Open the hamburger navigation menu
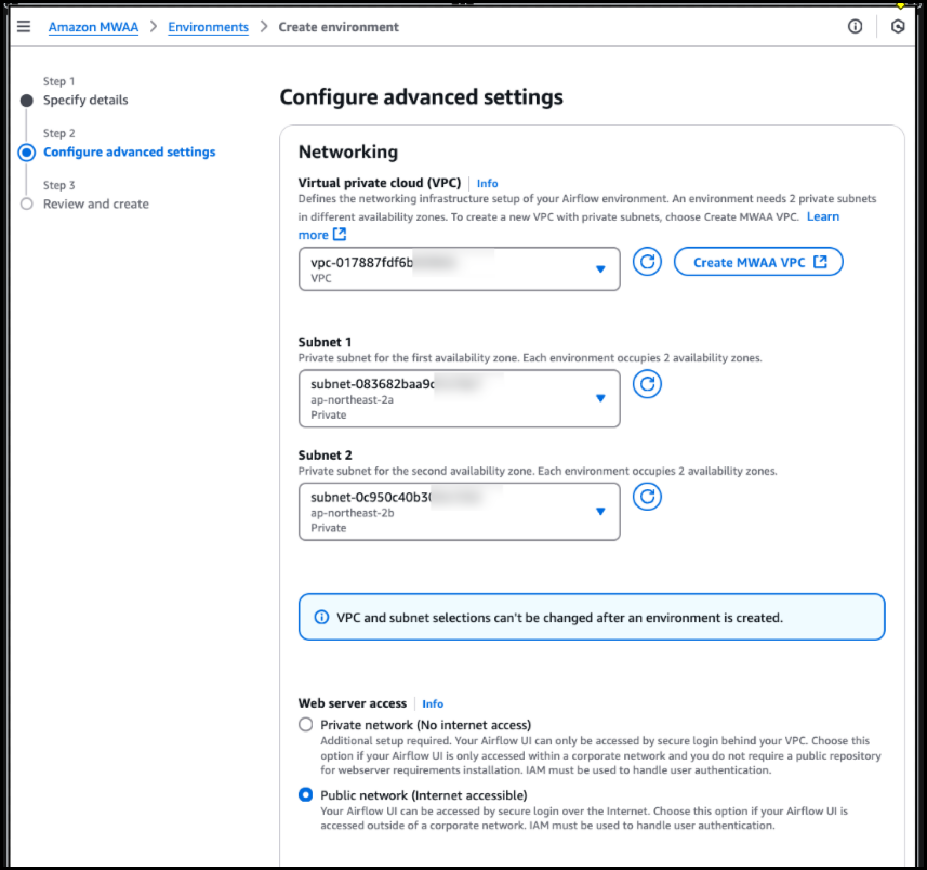The image size is (927, 870). (x=24, y=27)
